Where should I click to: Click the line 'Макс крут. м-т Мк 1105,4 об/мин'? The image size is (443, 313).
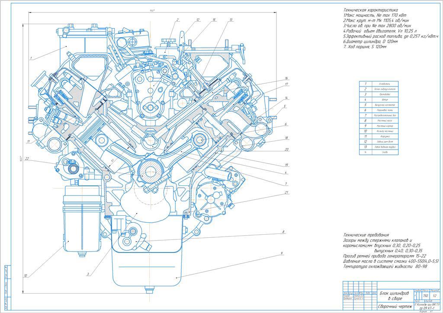(376, 21)
